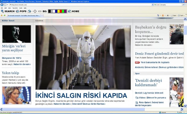The height and width of the screenshot is (114, 187).
Task: Click the plus zoom-in icon
Action: point(35,11)
